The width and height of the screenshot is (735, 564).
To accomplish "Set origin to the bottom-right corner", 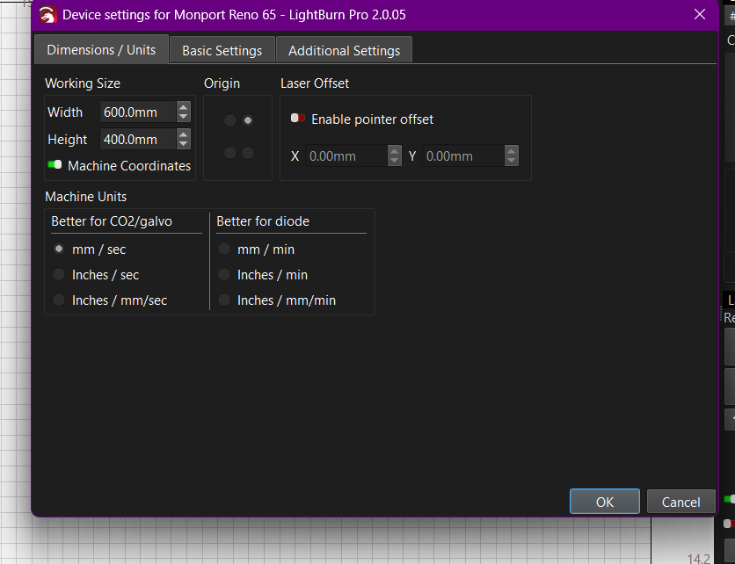I will 248,153.
